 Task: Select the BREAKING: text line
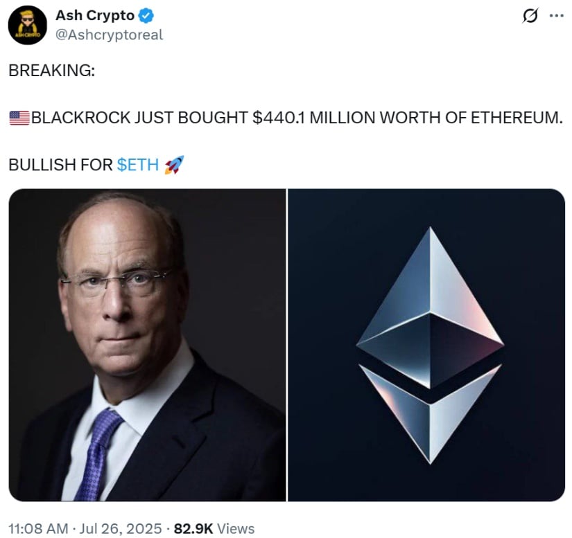pyautogui.click(x=52, y=71)
